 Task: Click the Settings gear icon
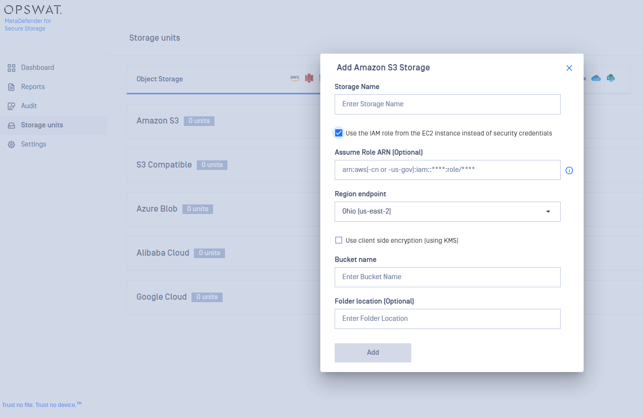(11, 145)
